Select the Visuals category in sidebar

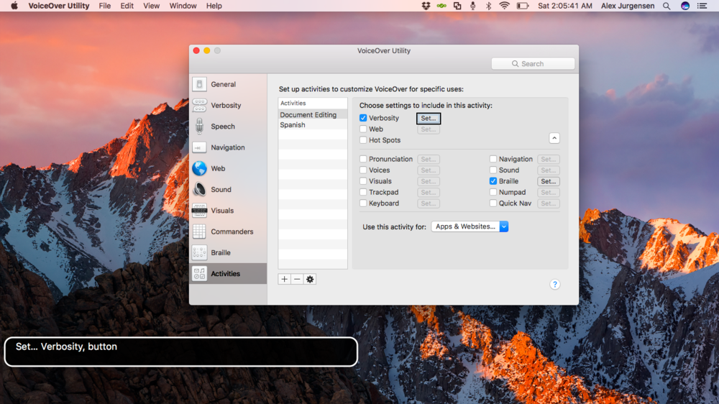[228, 211]
